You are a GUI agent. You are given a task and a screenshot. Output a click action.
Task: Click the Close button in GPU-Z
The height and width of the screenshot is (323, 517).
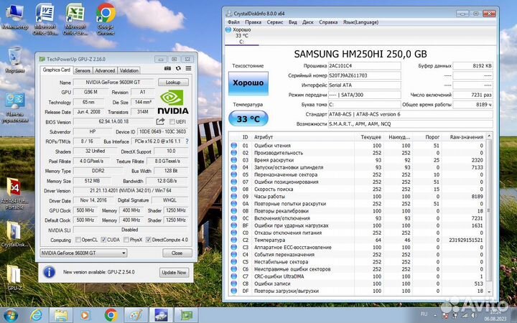click(177, 253)
